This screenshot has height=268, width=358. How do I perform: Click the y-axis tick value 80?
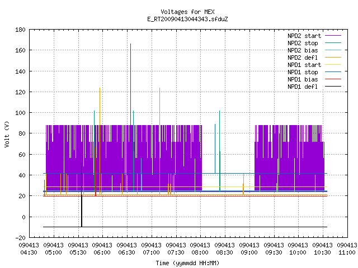[22, 133]
